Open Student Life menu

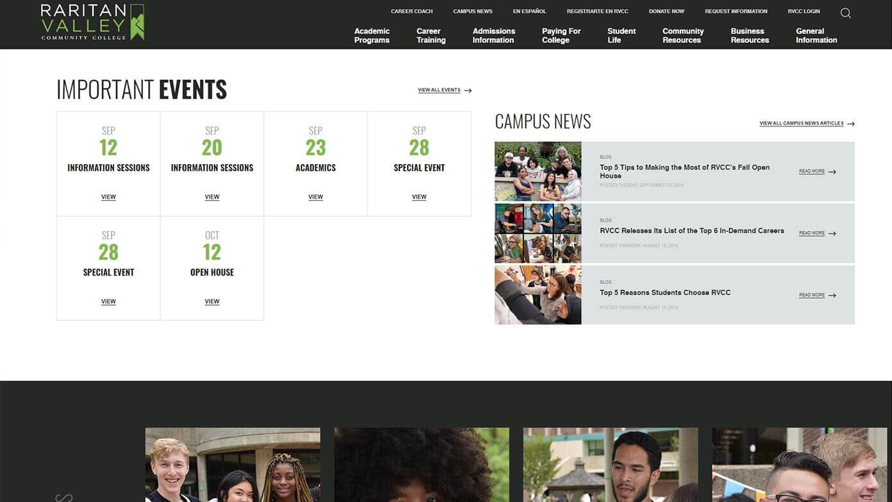[x=621, y=35]
